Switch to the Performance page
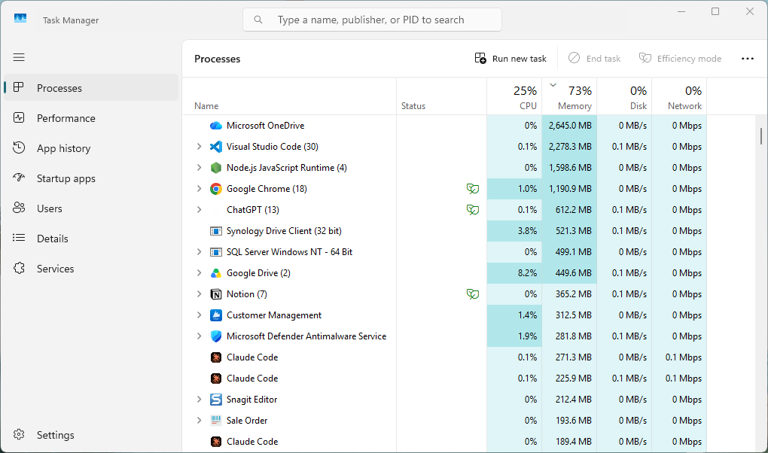This screenshot has height=453, width=768. tap(91, 118)
